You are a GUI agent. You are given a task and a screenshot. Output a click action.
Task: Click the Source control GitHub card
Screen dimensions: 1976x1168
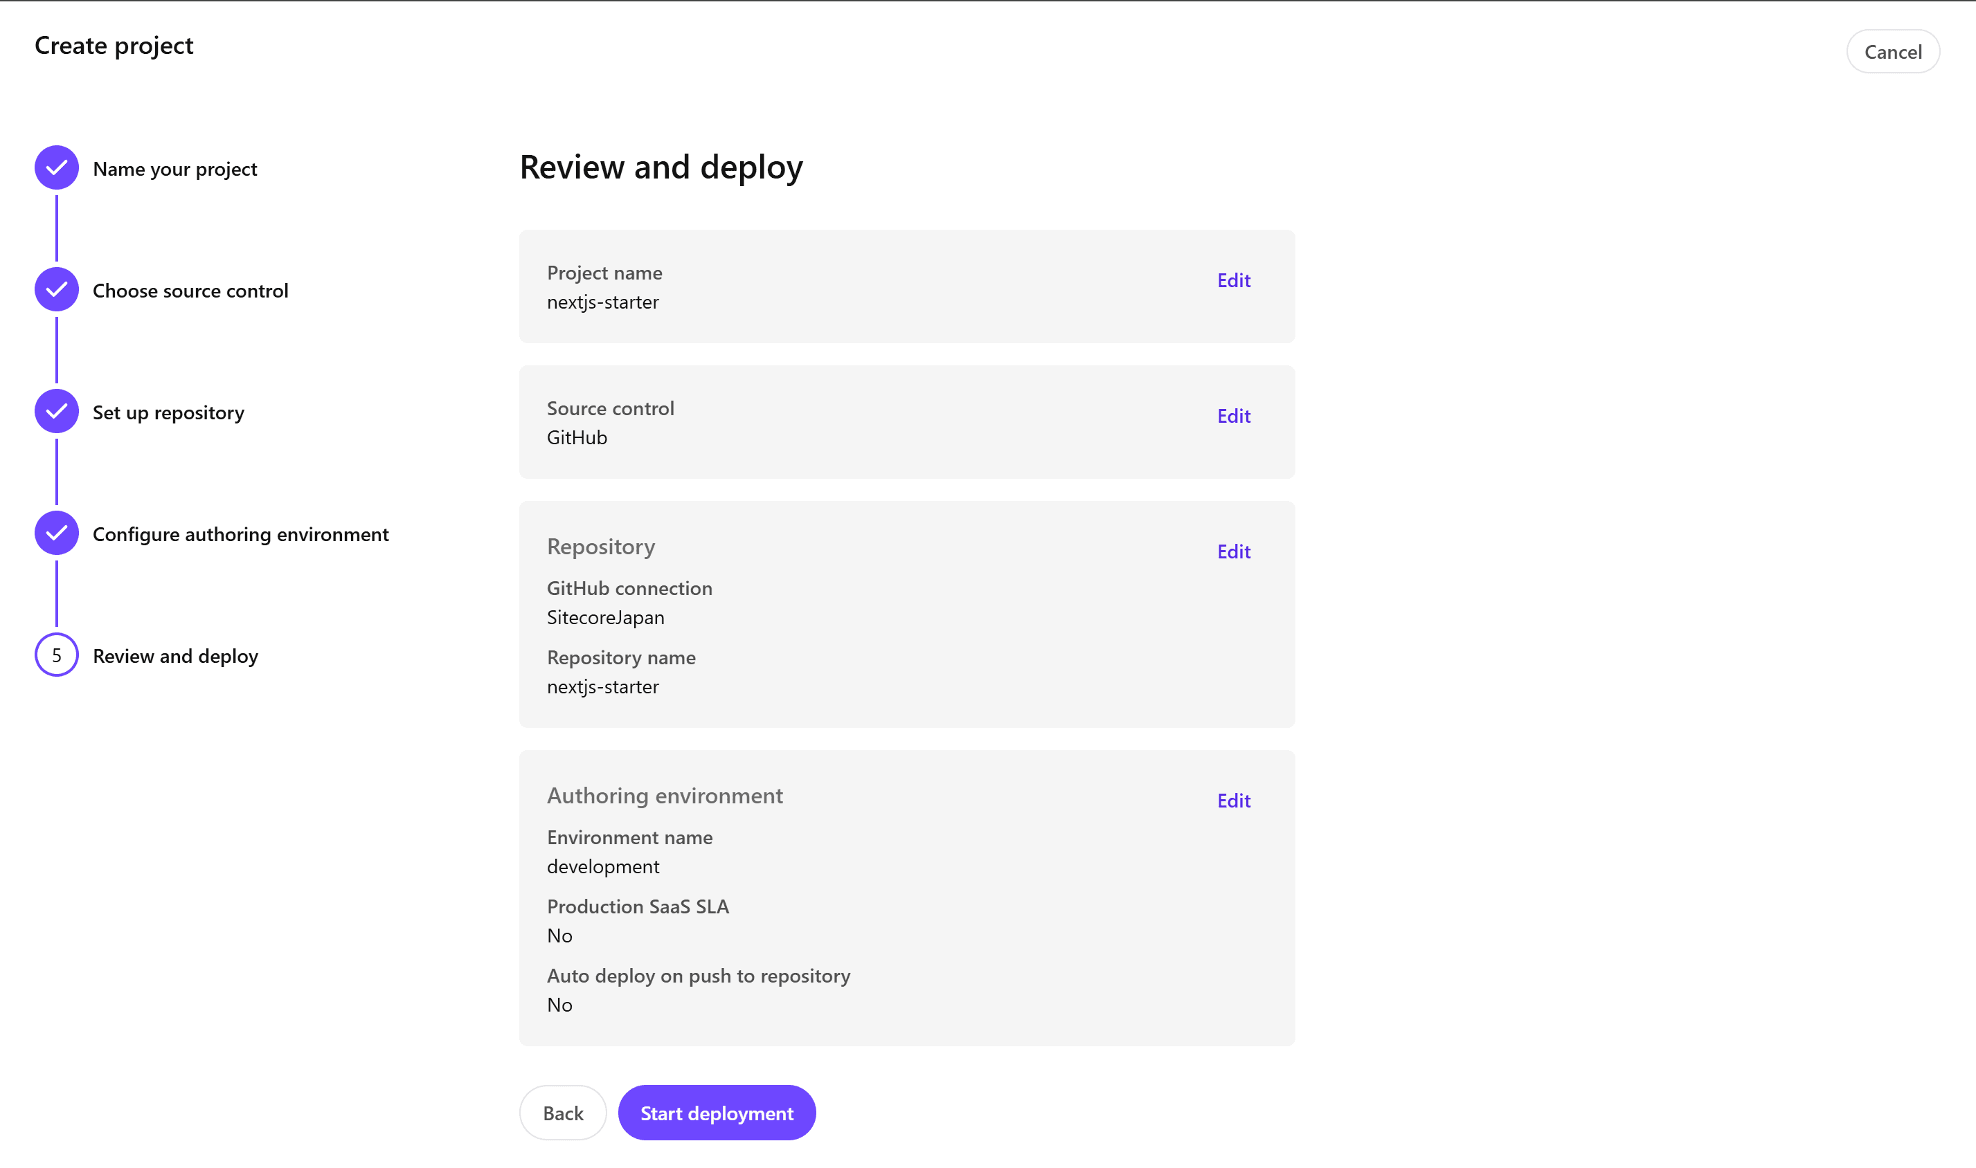pos(866,423)
